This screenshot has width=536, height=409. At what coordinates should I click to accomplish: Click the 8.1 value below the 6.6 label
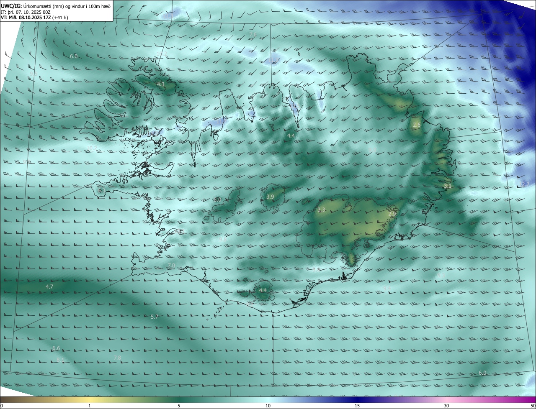[x=60, y=360]
